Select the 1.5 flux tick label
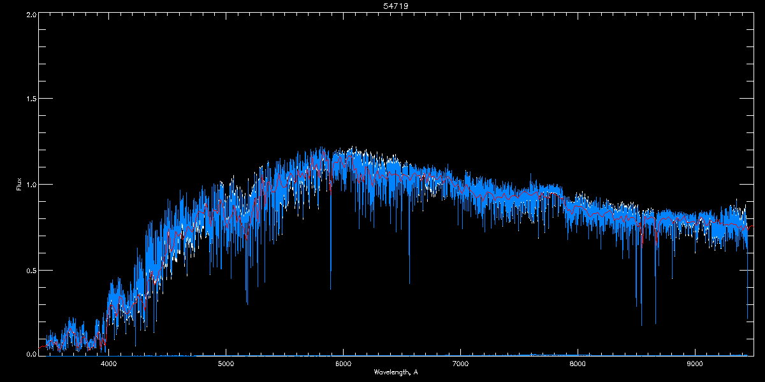This screenshot has height=382, width=765. 31,99
